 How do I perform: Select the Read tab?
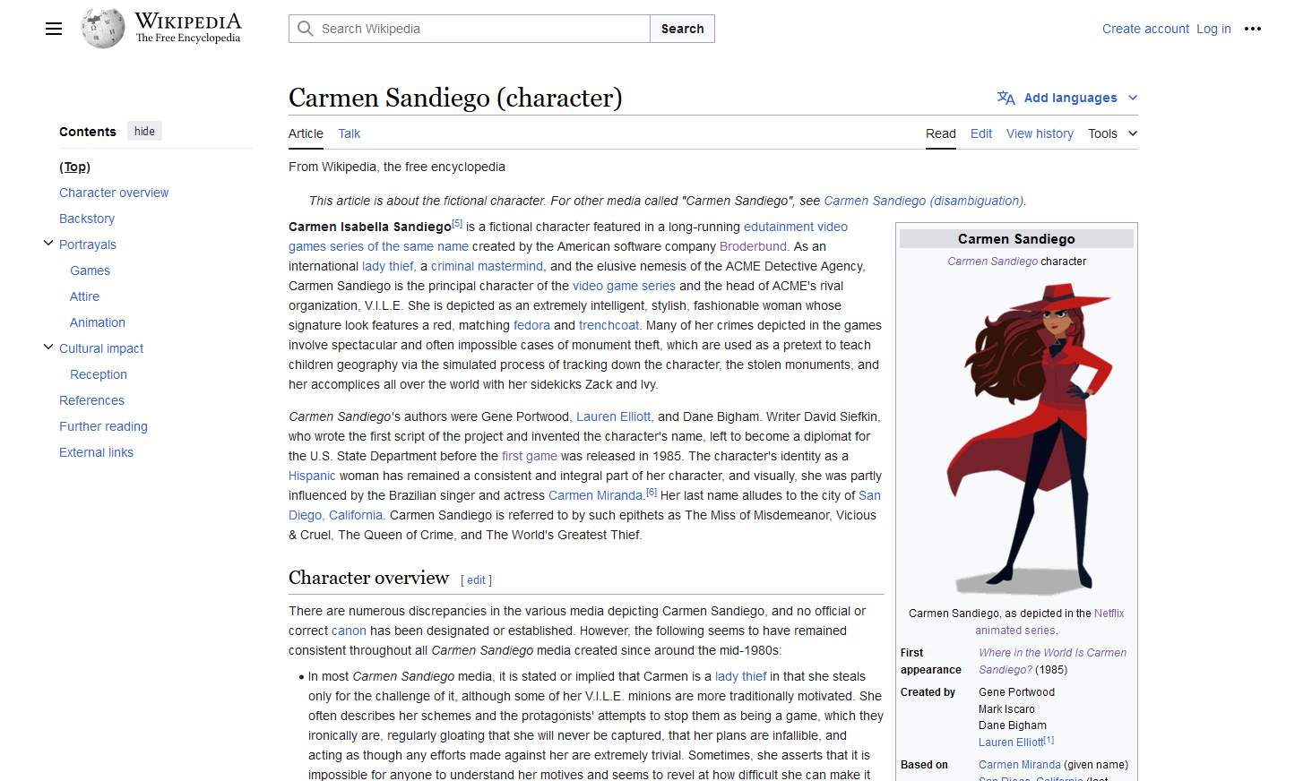[x=941, y=133]
